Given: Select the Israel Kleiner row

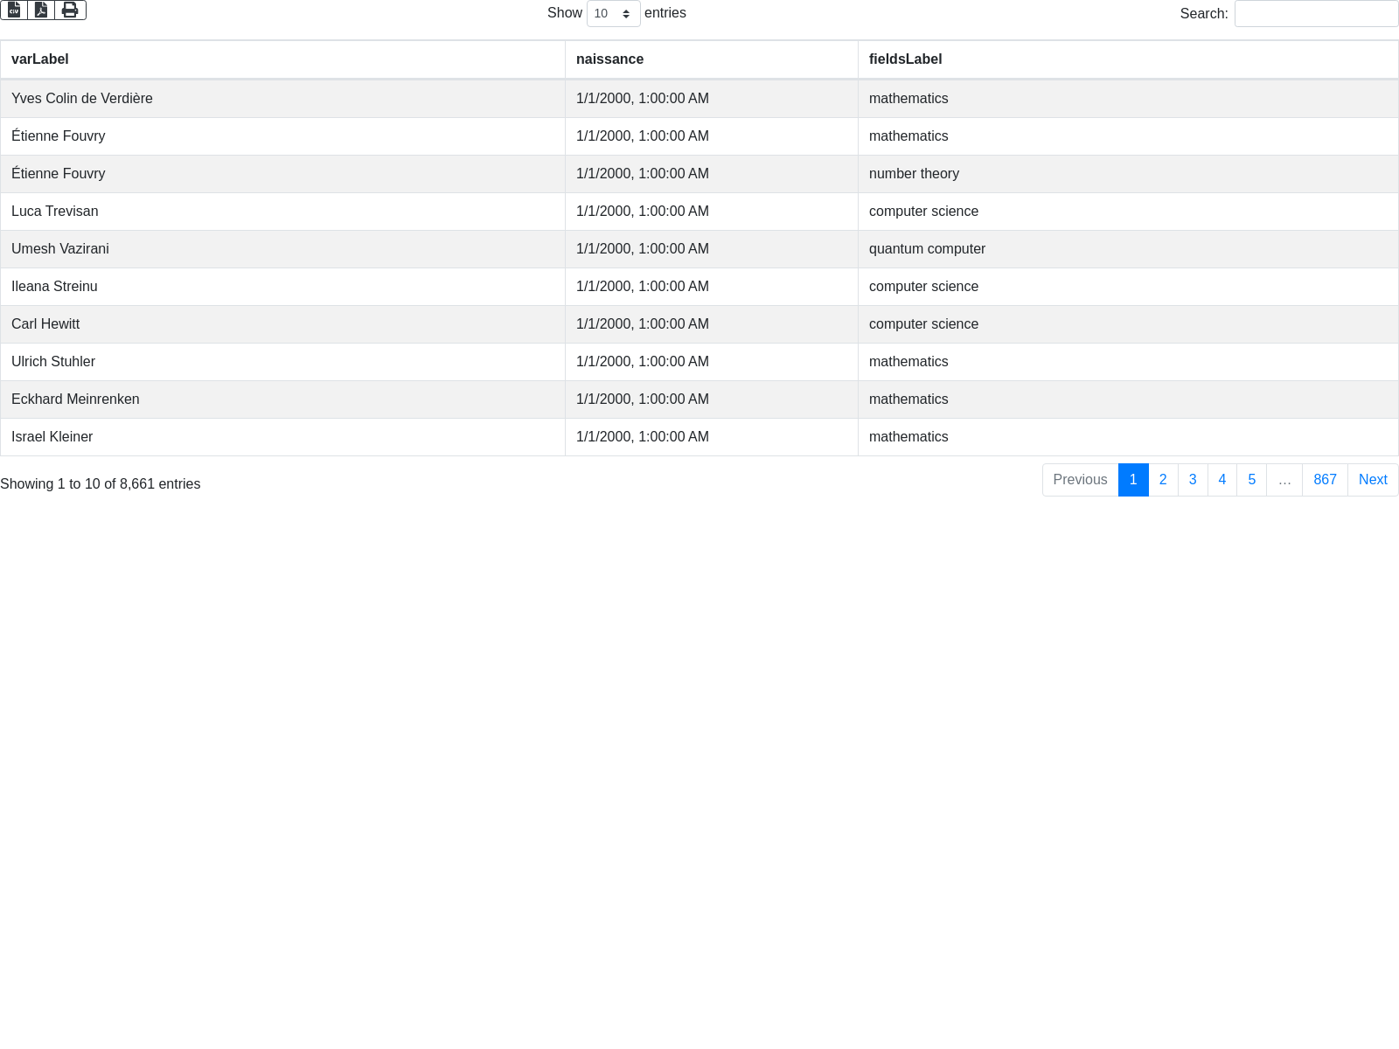Looking at the screenshot, I should [52, 437].
